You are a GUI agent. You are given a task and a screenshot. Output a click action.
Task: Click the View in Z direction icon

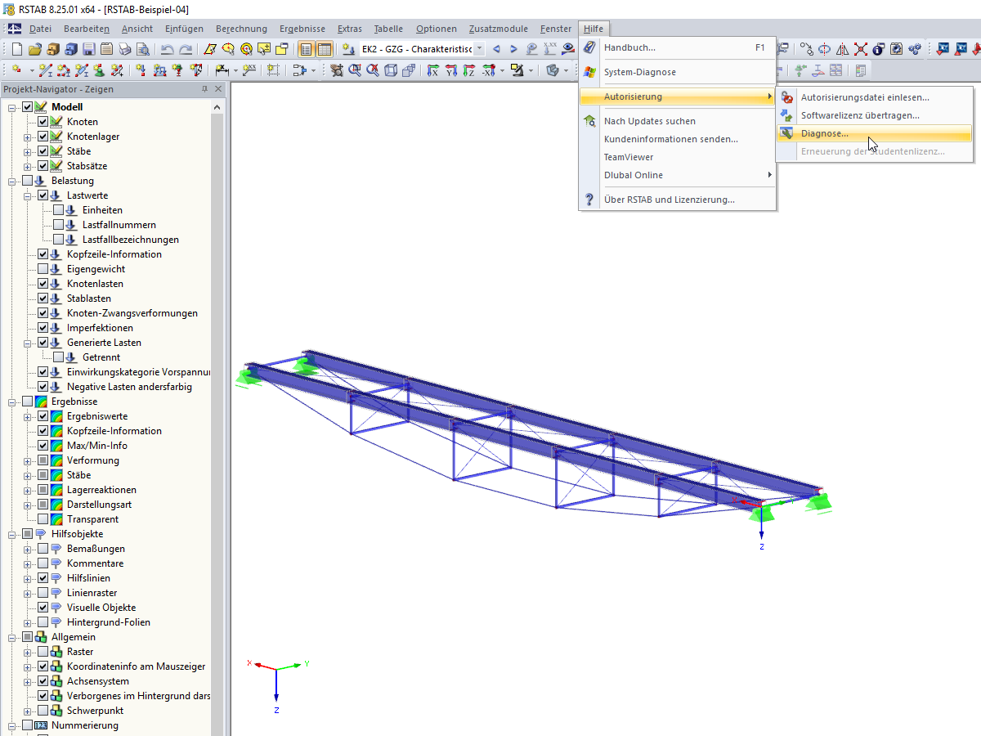pos(469,70)
